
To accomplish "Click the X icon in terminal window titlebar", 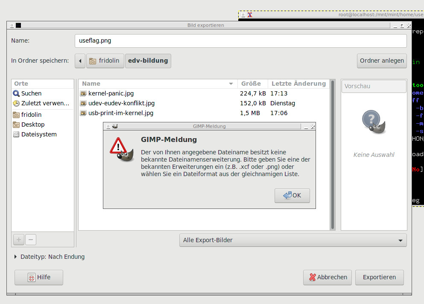I will (250, 15).
